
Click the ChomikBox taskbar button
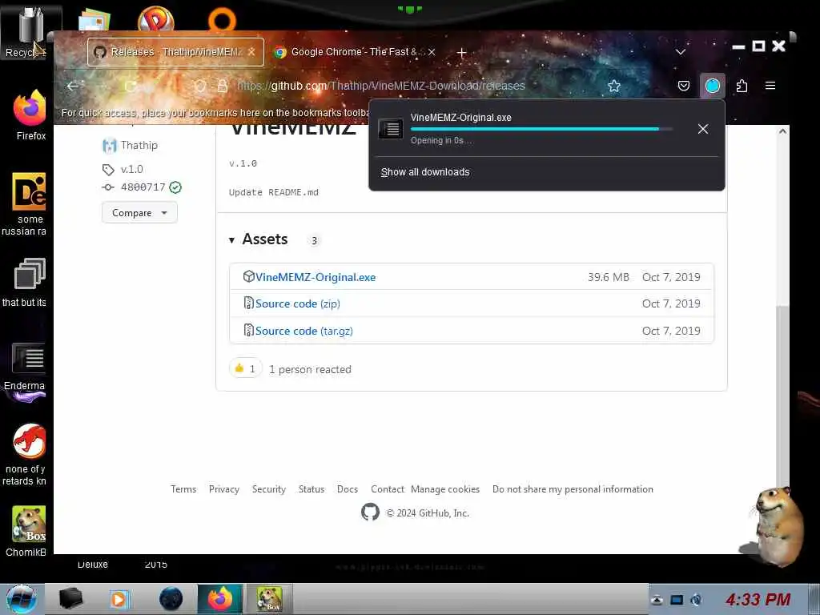click(269, 599)
